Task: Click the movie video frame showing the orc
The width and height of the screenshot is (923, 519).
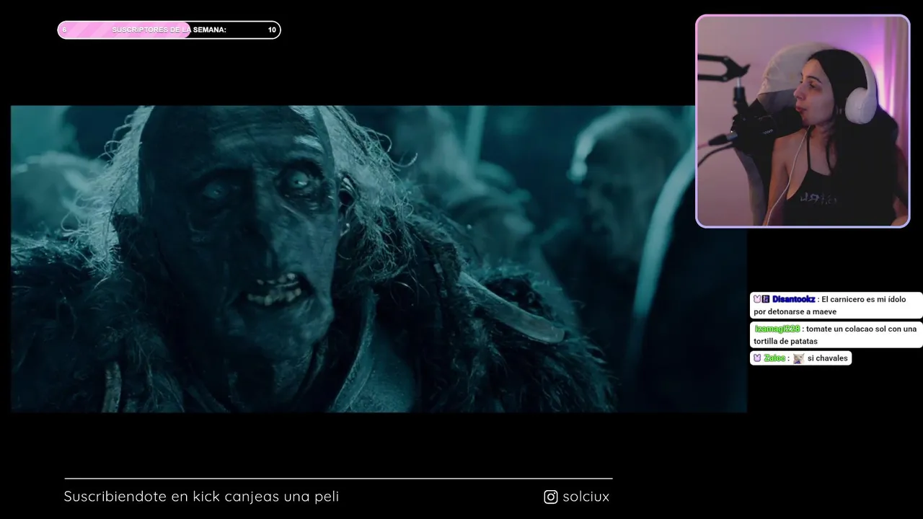Action: (x=379, y=259)
